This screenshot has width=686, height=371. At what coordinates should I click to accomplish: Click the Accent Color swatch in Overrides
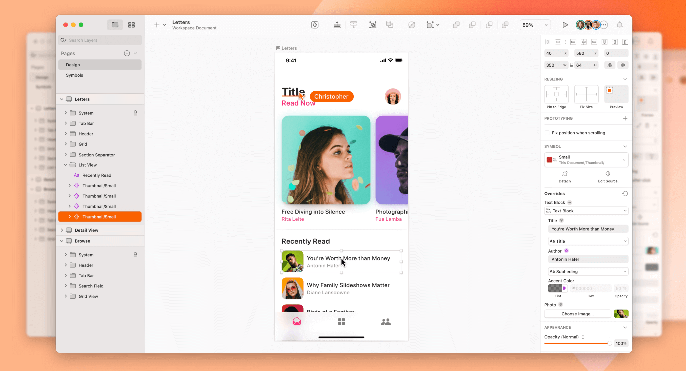(x=554, y=288)
